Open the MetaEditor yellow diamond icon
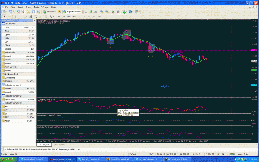 point(59,12)
